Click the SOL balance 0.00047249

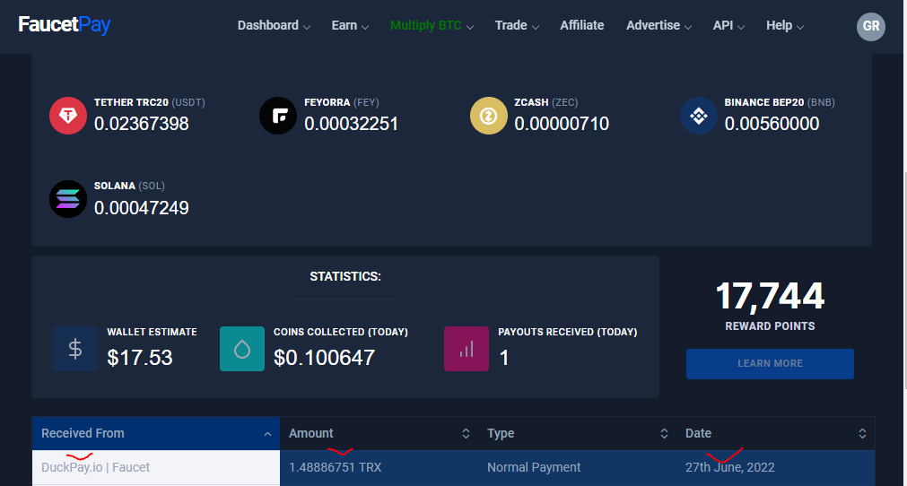pos(141,208)
